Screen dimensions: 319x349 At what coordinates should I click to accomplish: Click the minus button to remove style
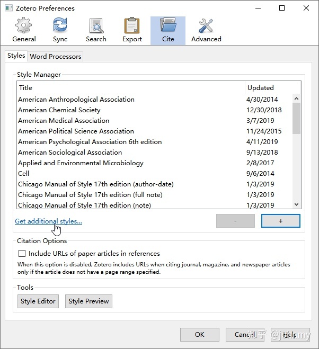click(x=235, y=221)
